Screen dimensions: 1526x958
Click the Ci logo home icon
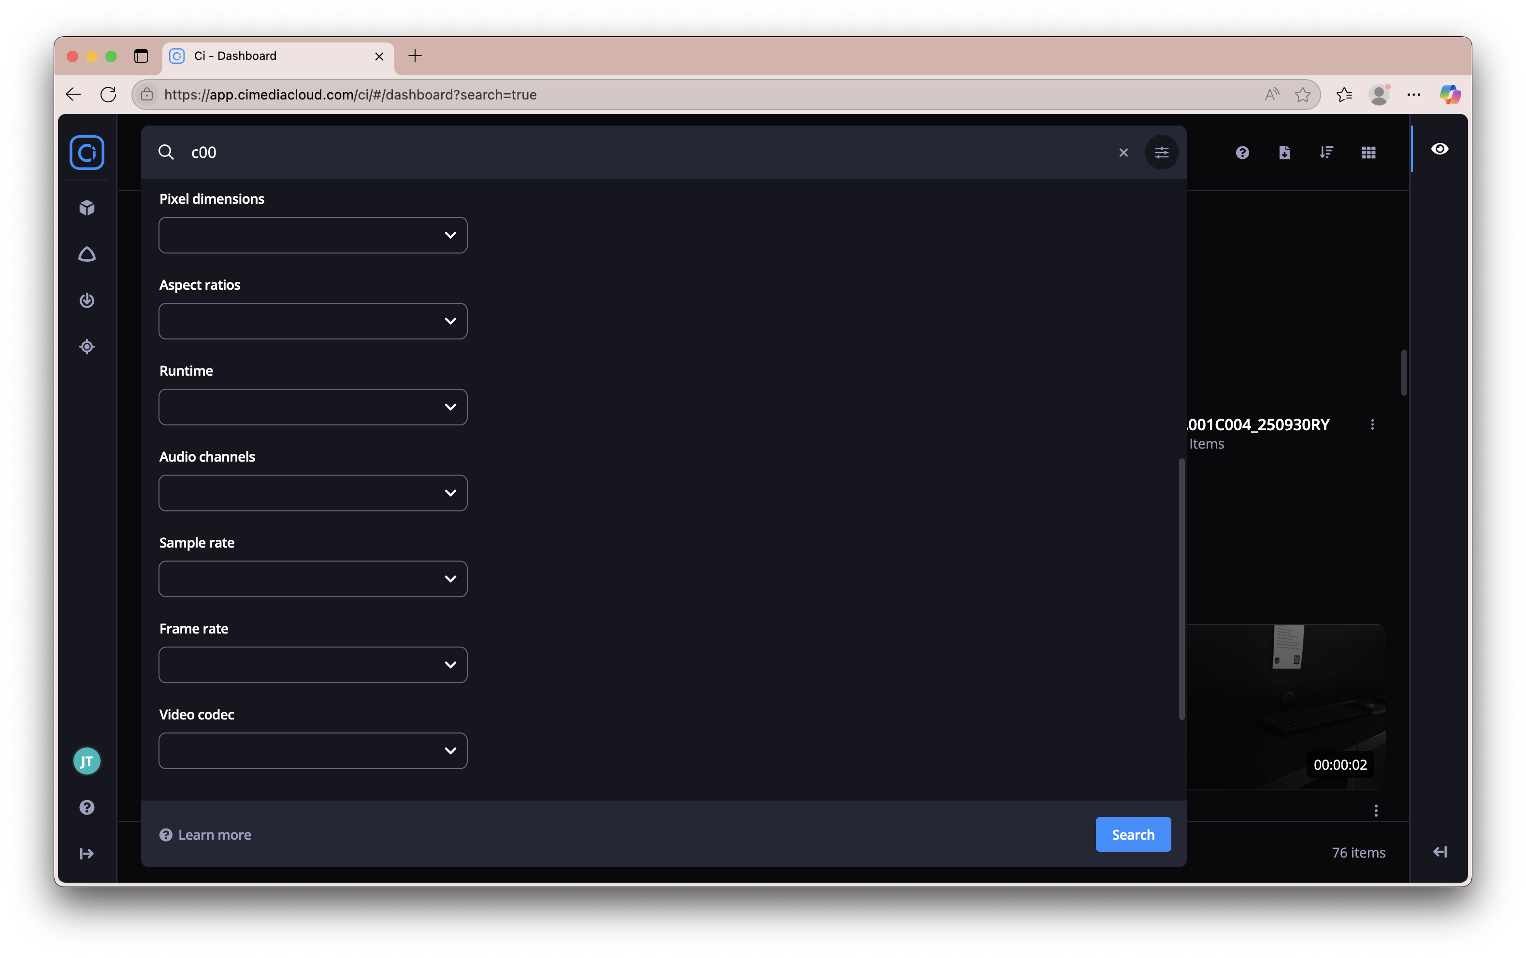[x=87, y=153]
